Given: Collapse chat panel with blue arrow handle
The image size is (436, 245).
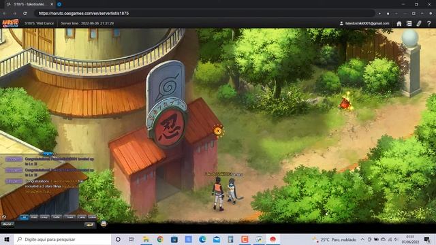Looking at the screenshot, I should tap(47, 154).
